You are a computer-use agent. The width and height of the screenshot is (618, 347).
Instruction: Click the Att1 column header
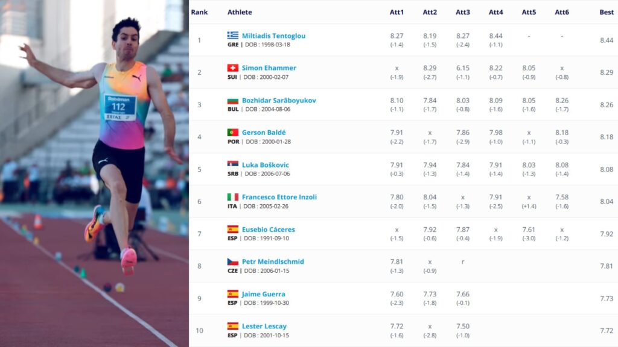[x=397, y=12]
